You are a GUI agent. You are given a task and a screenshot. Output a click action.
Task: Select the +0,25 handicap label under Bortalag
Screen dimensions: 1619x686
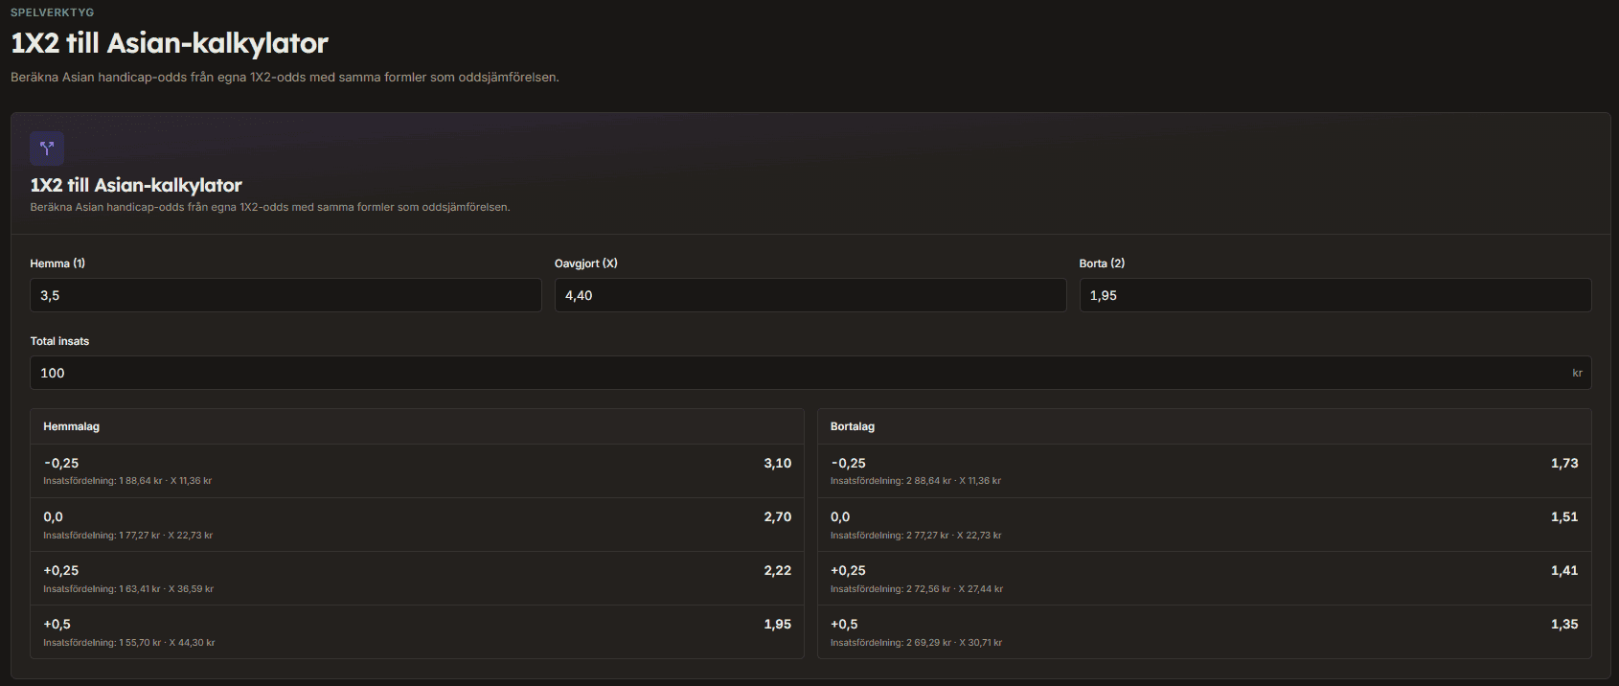point(849,570)
